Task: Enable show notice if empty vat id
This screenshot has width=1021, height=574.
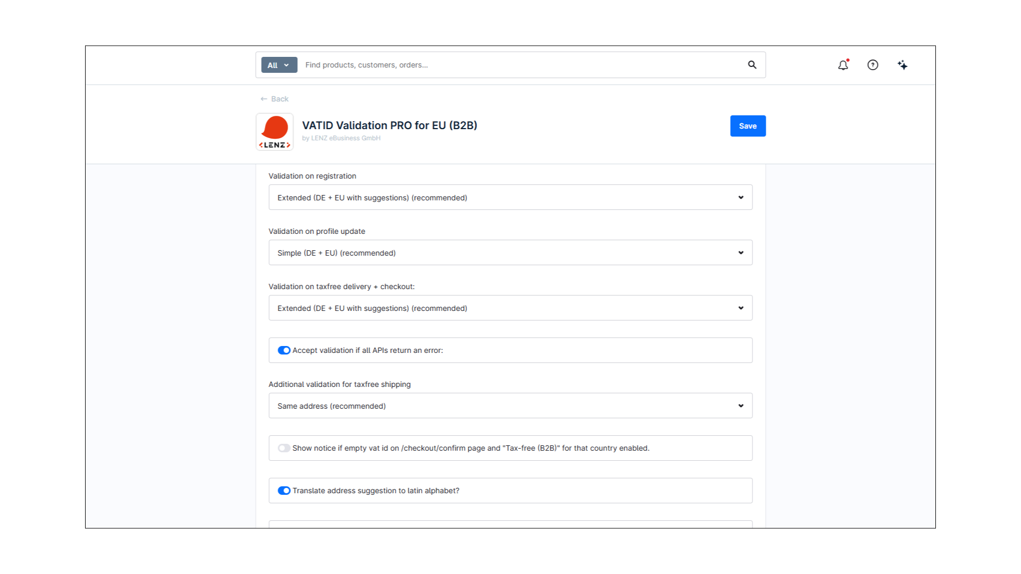Action: pyautogui.click(x=284, y=448)
